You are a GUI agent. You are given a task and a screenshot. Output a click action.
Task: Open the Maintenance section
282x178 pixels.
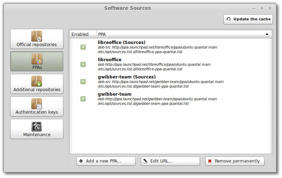pos(37,129)
